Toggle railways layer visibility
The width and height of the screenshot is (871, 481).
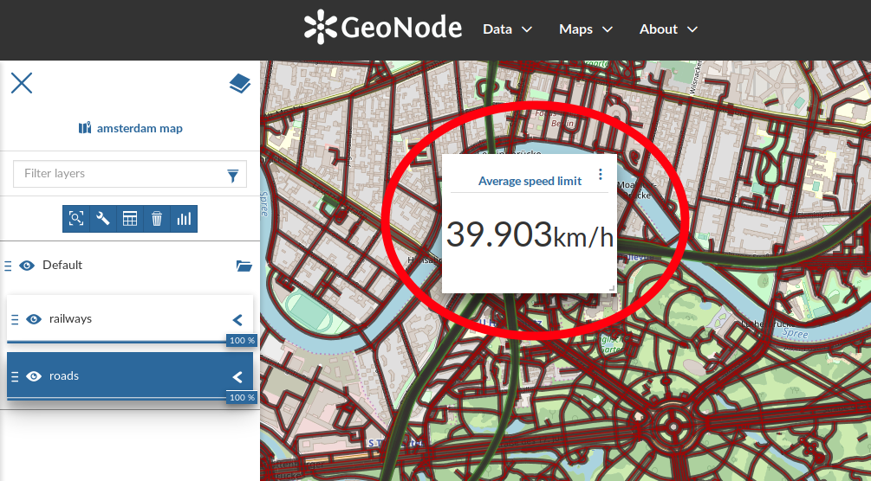coord(34,319)
